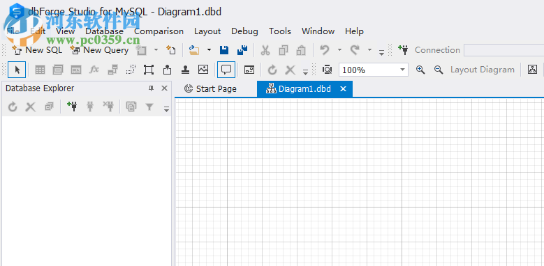Open the Database menu
This screenshot has width=544, height=266.
click(x=105, y=31)
